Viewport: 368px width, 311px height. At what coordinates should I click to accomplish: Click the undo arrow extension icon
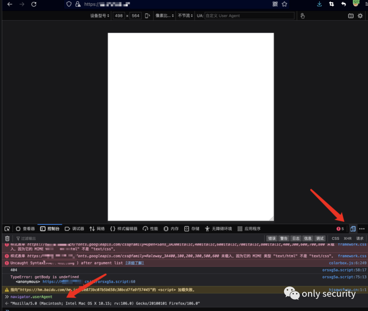343,4
